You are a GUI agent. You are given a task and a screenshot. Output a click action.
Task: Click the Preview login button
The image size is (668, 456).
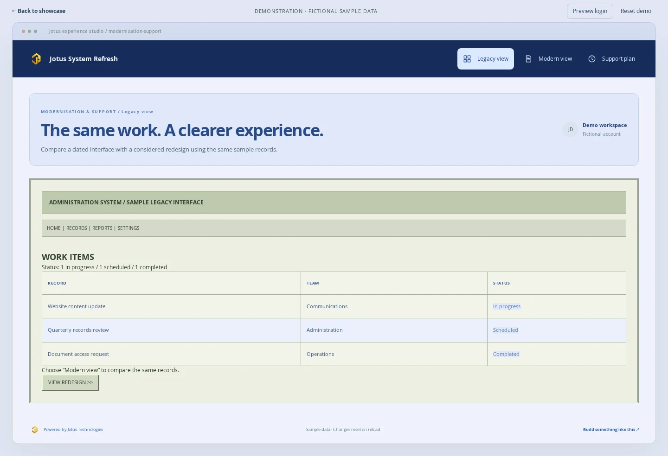(x=590, y=11)
